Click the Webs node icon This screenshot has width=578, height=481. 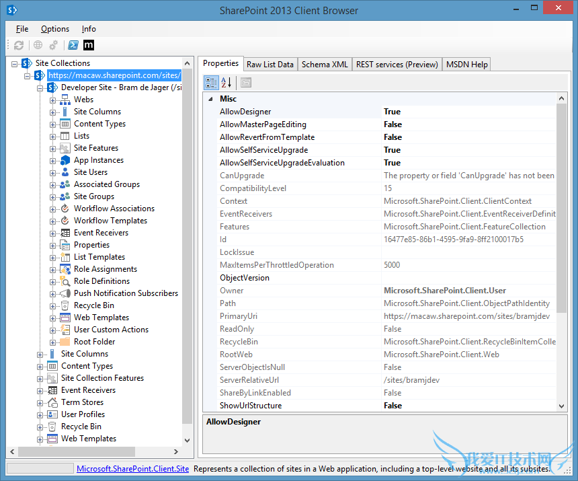(x=65, y=100)
